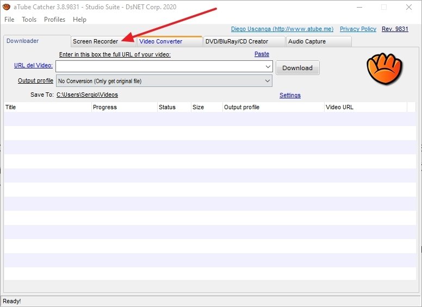Viewport: 422px width, 307px height.
Task: Open the Tools menu
Action: [29, 20]
